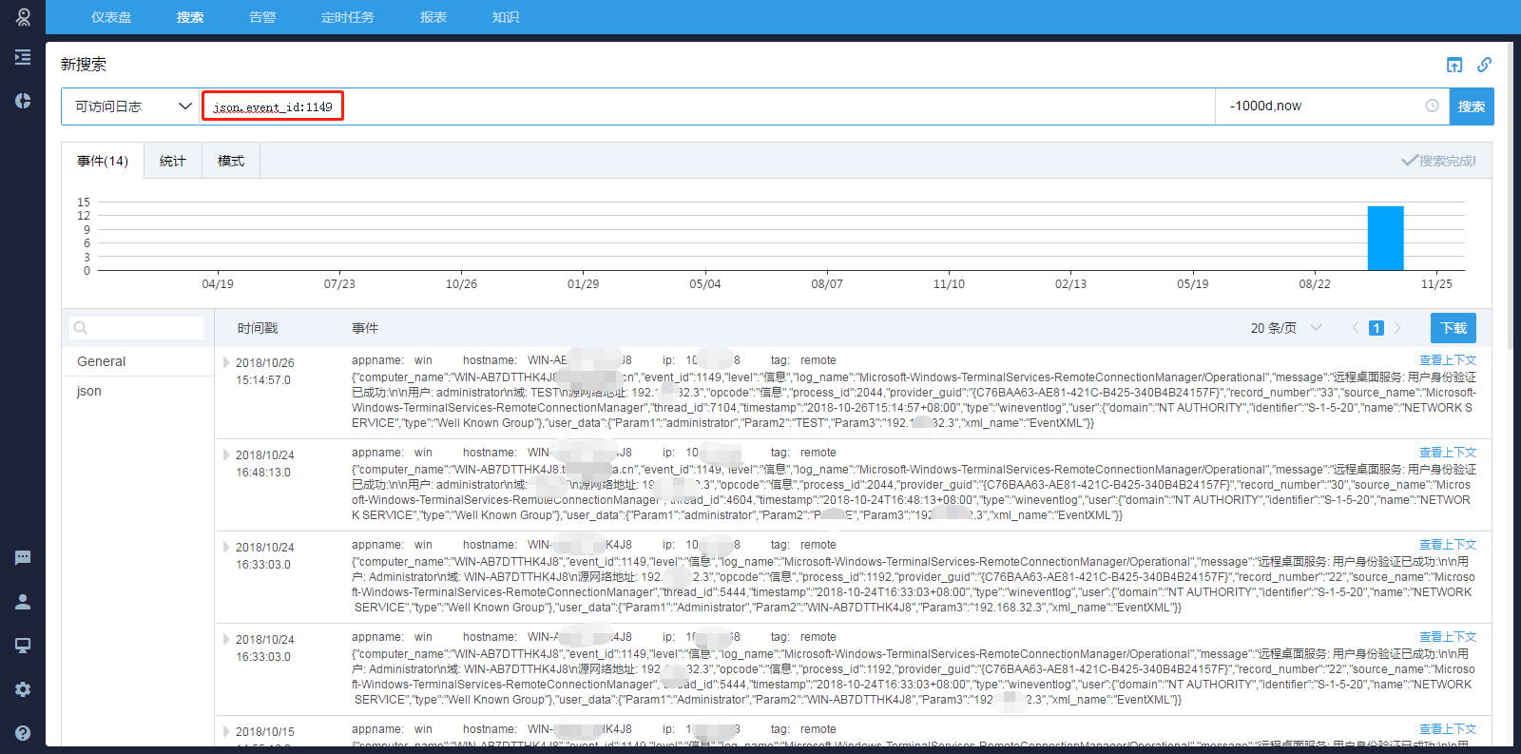Click the help question mark icon
1521x754 pixels.
23,733
